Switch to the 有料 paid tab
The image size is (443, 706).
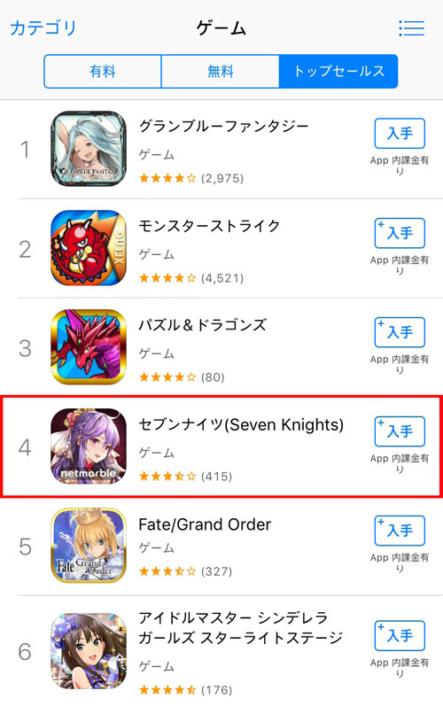coord(103,71)
